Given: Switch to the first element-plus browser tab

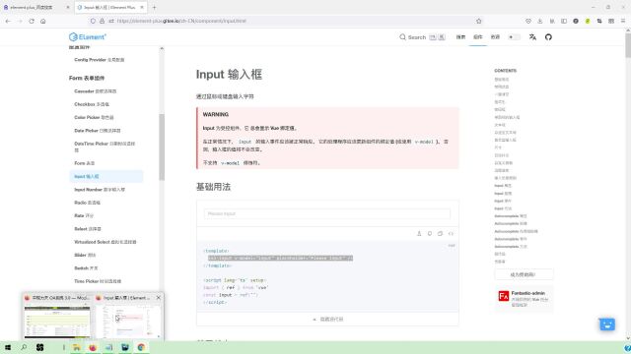Looking at the screenshot, I should 35,7.
